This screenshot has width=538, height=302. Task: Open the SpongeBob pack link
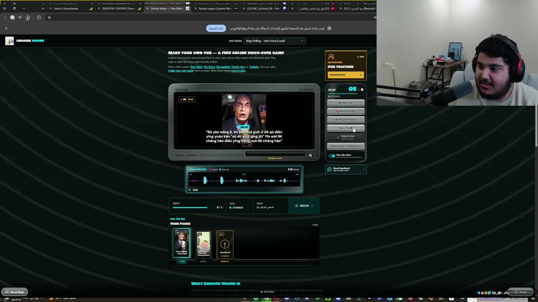pyautogui.click(x=223, y=67)
